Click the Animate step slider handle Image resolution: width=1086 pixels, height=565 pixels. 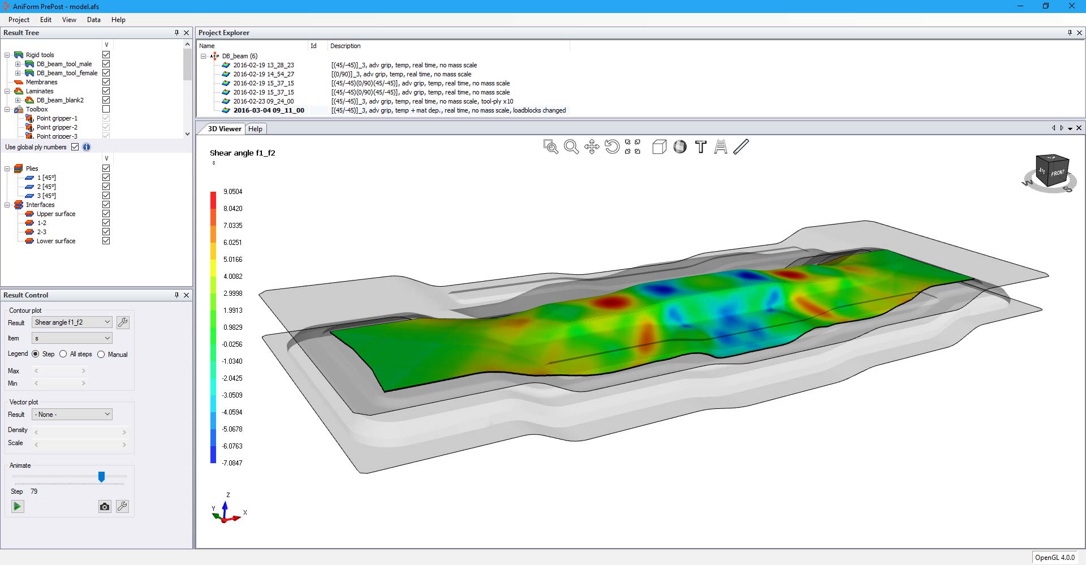tap(101, 477)
